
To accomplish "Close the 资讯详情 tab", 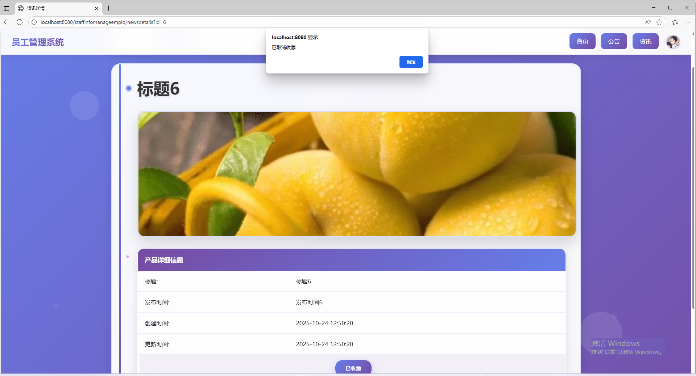I will tap(96, 8).
